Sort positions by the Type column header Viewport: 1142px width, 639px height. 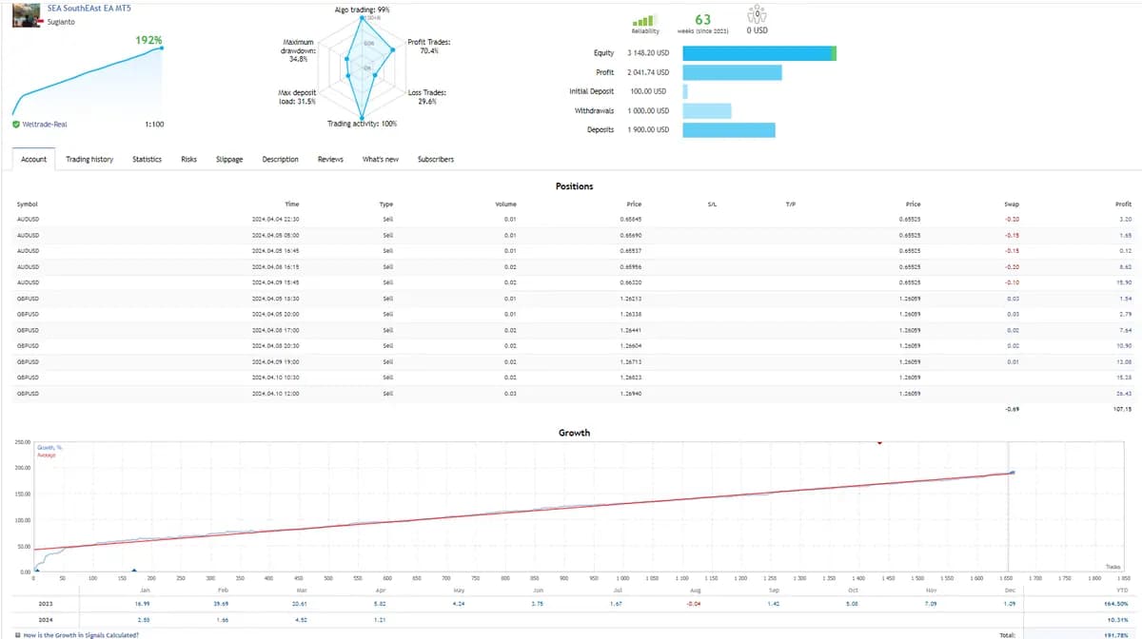(x=386, y=204)
